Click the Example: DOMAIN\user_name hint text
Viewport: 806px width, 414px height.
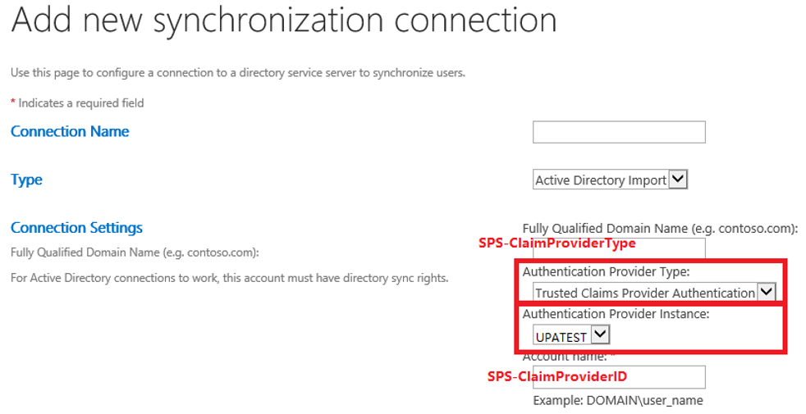coord(618,401)
